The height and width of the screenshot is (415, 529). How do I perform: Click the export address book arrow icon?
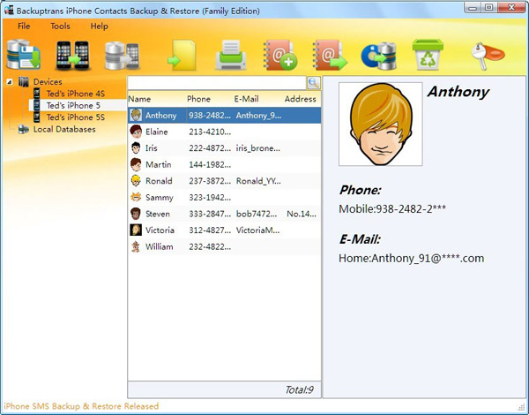[330, 55]
